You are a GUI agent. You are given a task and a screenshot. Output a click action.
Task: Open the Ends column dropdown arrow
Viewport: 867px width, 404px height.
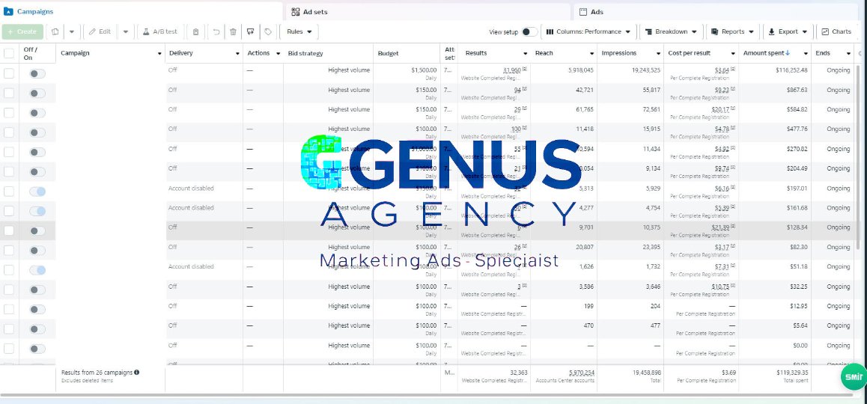click(x=848, y=54)
